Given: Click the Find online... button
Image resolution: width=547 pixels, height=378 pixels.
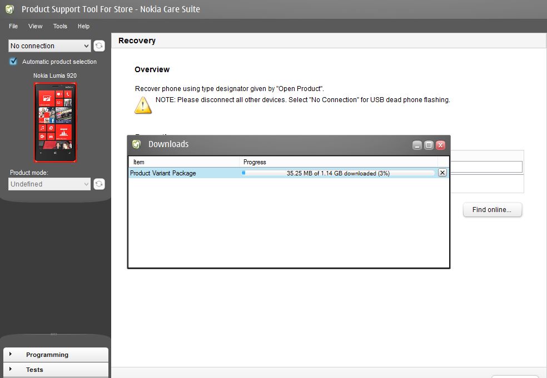Looking at the screenshot, I should pyautogui.click(x=492, y=210).
